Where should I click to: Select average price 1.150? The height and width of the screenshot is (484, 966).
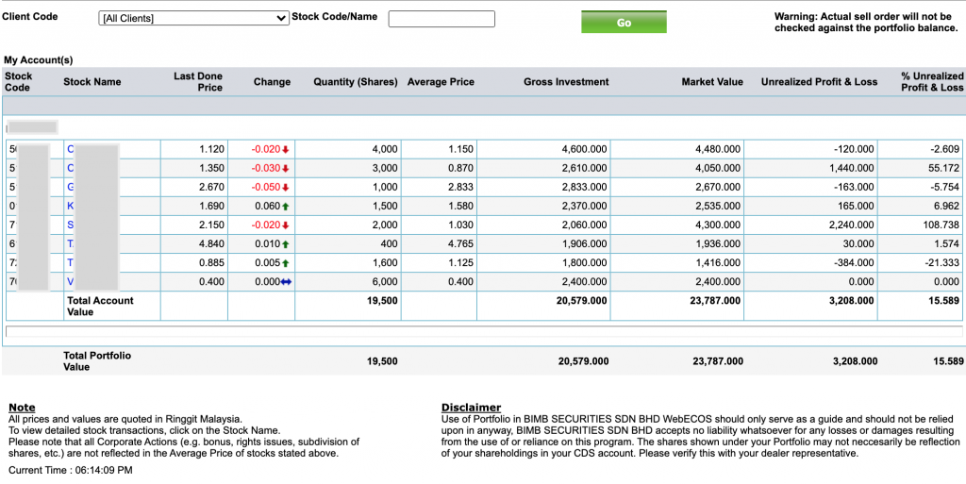point(460,150)
